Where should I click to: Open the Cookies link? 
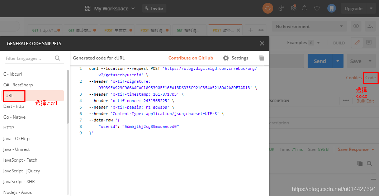click(x=354, y=78)
